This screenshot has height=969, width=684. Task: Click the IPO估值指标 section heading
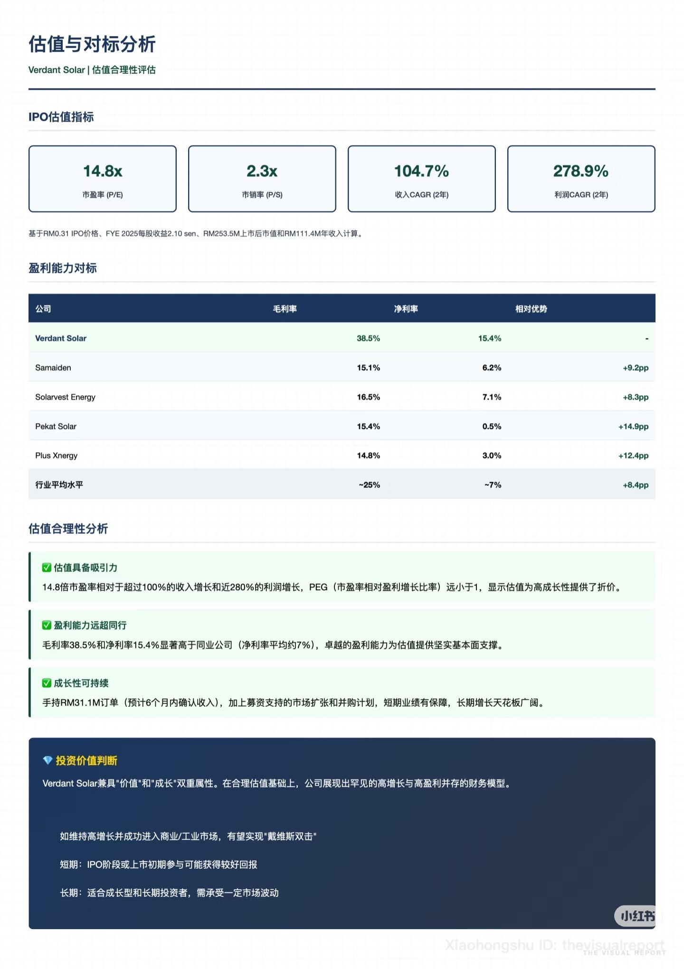coord(61,117)
